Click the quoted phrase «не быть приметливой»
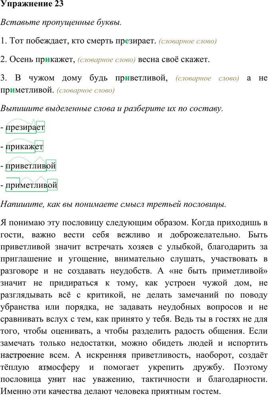Image resolution: width=268 pixels, height=396 pixels. coord(219,271)
